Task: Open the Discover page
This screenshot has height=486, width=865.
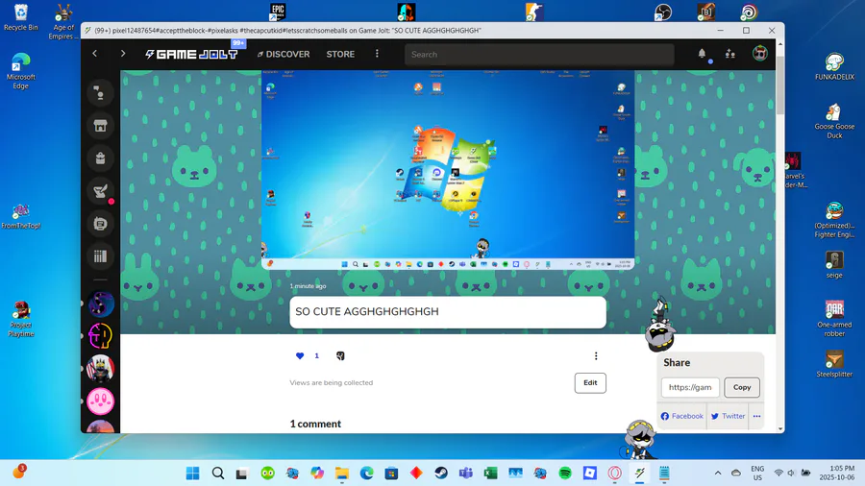Action: pos(284,54)
